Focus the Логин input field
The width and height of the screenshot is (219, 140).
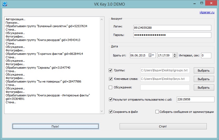[172, 28]
